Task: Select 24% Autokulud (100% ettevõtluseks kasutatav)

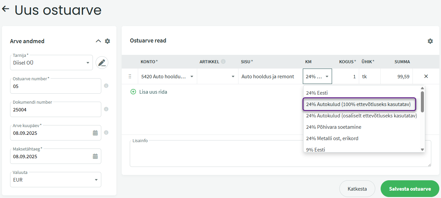Action: click(x=358, y=104)
